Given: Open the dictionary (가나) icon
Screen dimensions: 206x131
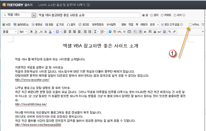Looking at the screenshot, I should (x=159, y=32).
